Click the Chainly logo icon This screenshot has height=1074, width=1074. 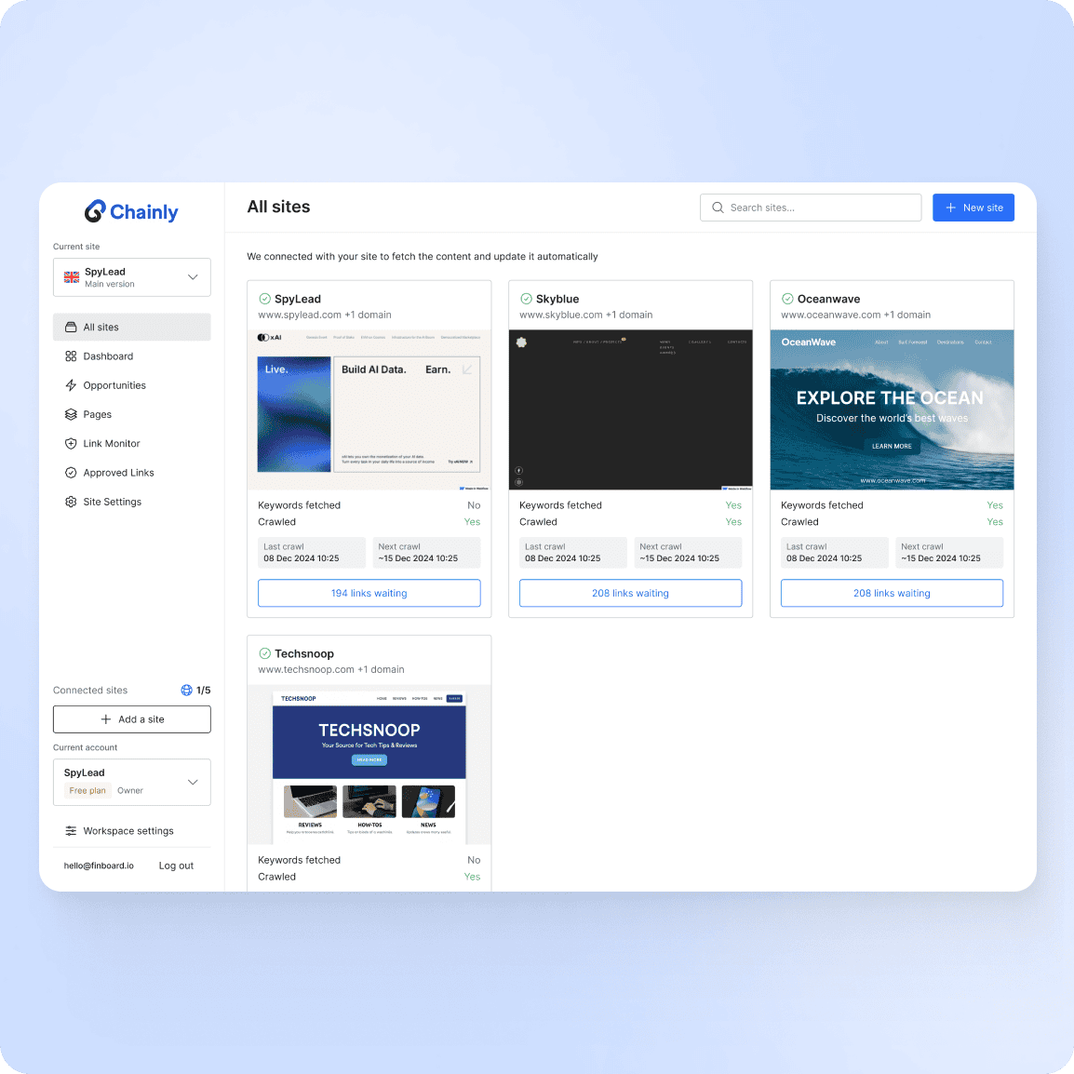pos(95,211)
